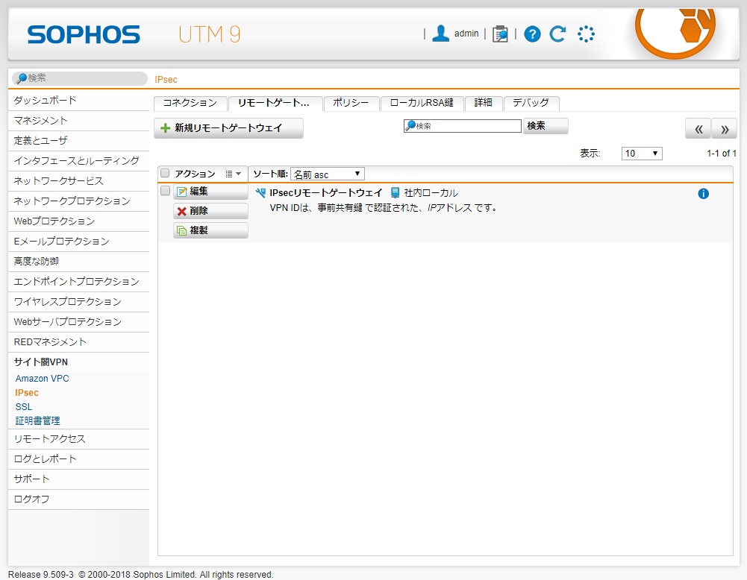Click the reload refresh icon

click(557, 34)
